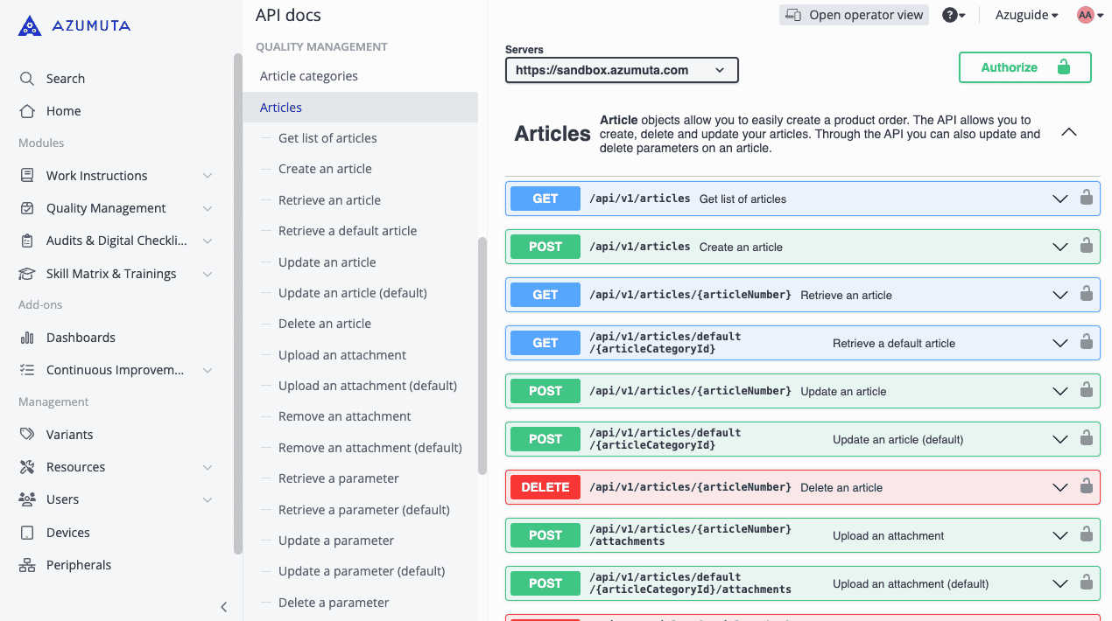Click the Dashboards bar chart icon

pos(27,338)
